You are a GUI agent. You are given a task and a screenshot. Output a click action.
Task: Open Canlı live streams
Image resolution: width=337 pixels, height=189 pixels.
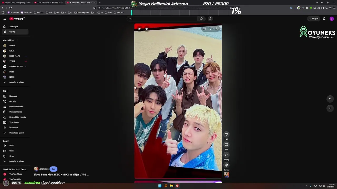tap(15, 151)
